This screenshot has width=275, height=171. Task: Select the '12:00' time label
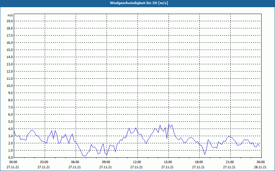[137, 162]
